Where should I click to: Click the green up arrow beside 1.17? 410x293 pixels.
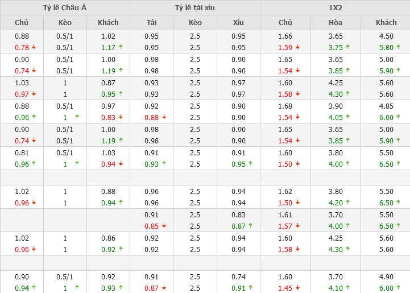[x=121, y=47]
